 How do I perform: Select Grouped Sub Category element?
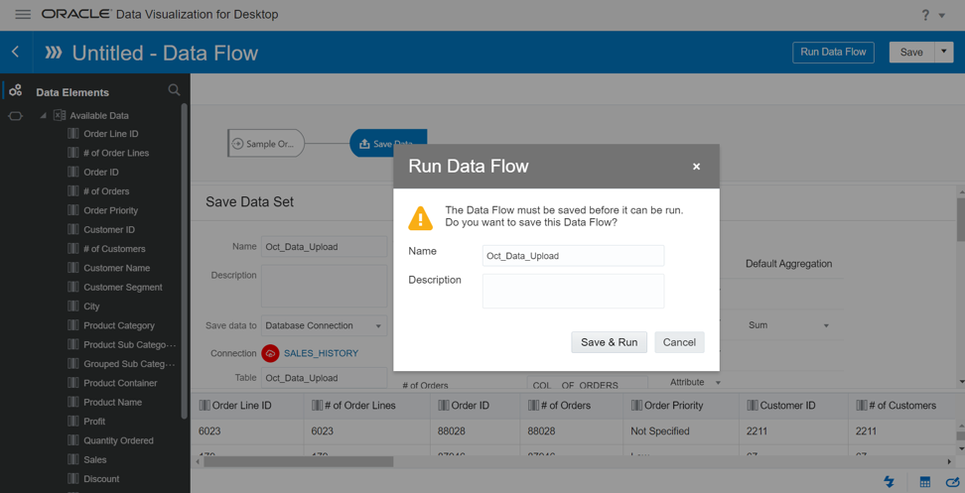point(130,364)
